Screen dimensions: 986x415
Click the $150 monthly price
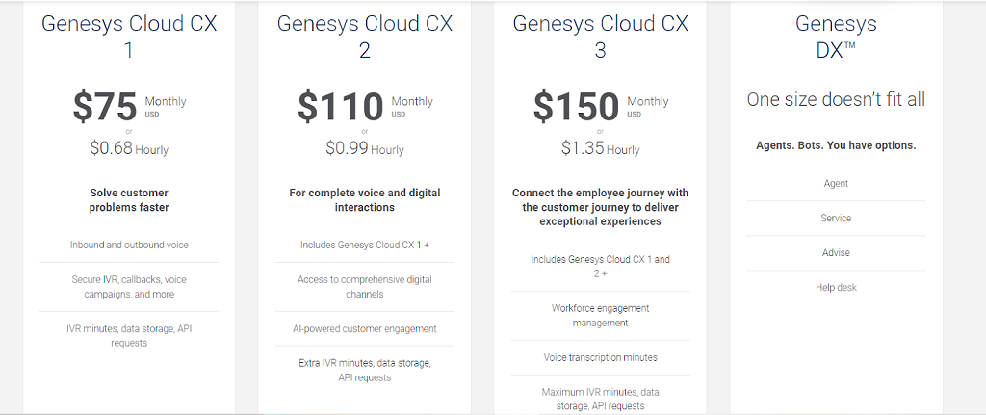[575, 106]
